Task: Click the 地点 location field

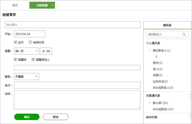Action: (77, 85)
